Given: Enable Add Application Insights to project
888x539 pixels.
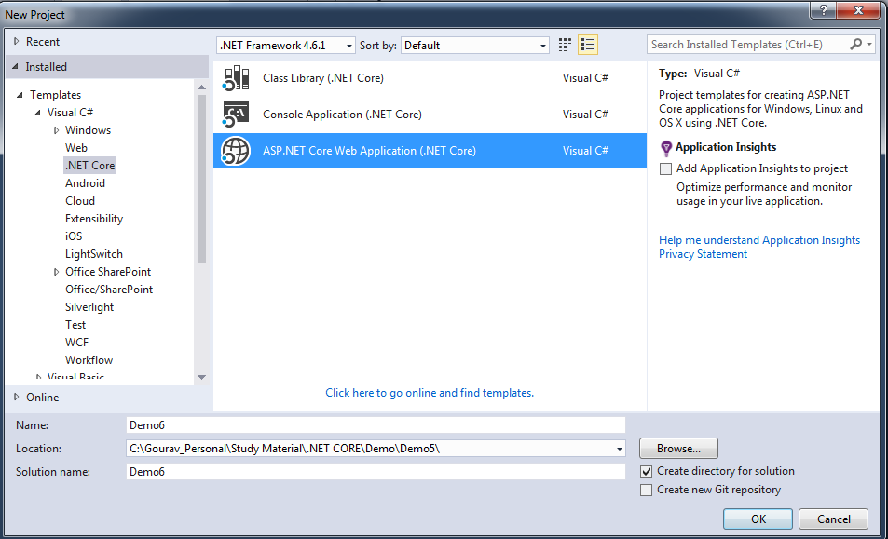Looking at the screenshot, I should (x=666, y=168).
